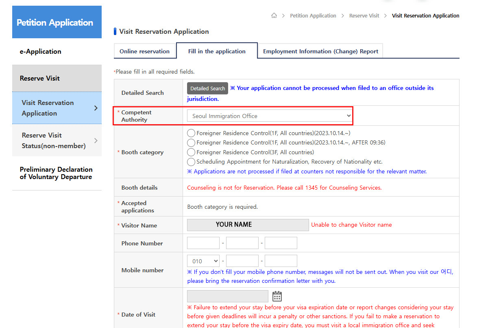This screenshot has width=490, height=328.
Task: Open the mobile prefix 010 dropdown
Action: click(203, 261)
